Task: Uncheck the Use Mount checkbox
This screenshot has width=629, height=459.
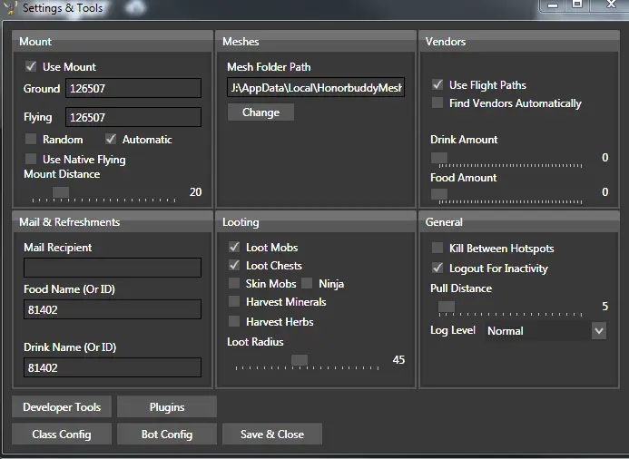Action: [31, 67]
